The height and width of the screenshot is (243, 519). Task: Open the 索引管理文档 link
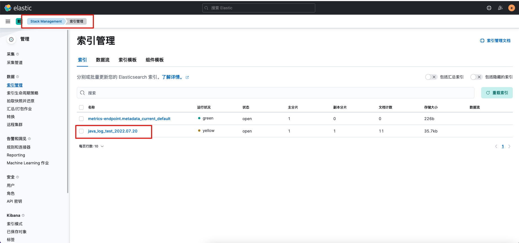tap(495, 41)
